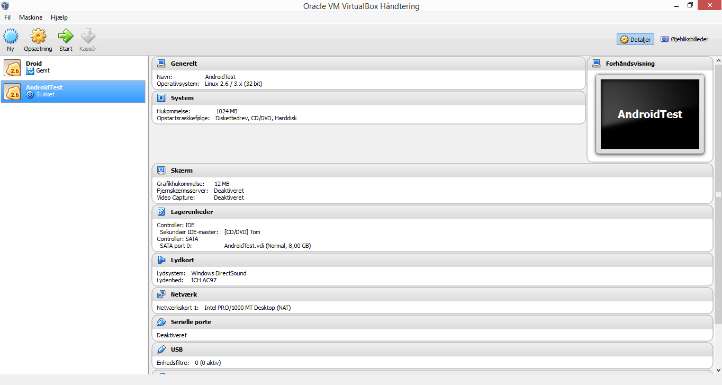722x385 pixels.
Task: Select the Droid virtual machine
Action: (x=73, y=67)
